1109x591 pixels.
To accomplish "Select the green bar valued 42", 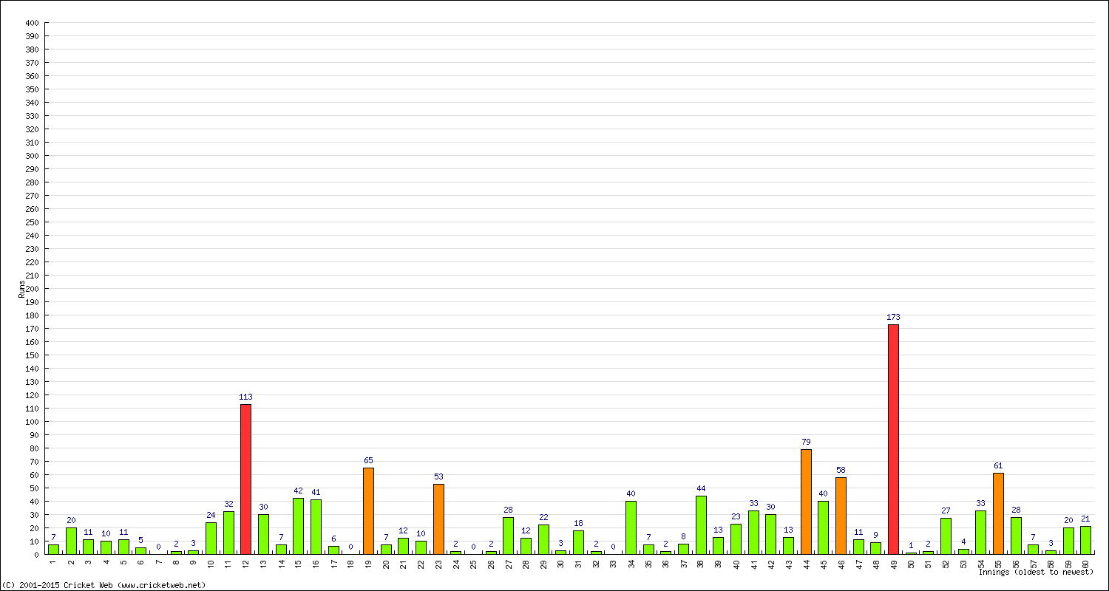I will (x=298, y=526).
